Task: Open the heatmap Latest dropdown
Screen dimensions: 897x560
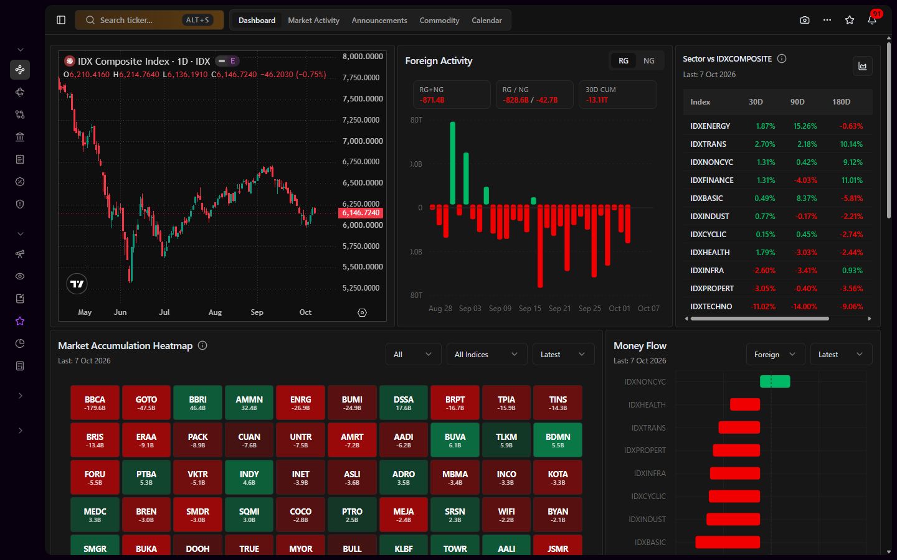Action: click(x=563, y=354)
